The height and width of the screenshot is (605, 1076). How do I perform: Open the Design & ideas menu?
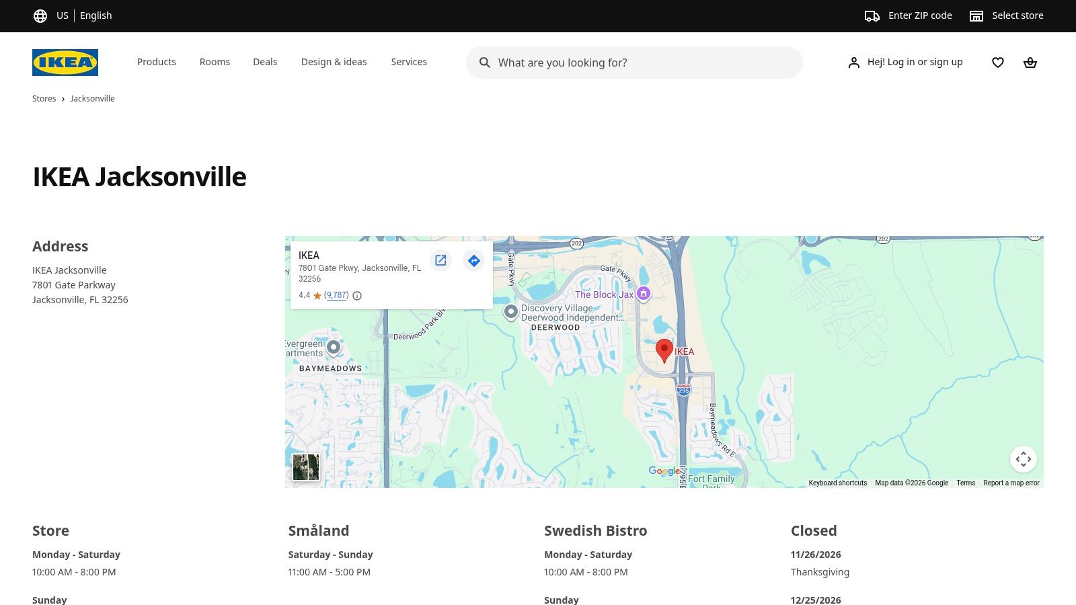334,62
